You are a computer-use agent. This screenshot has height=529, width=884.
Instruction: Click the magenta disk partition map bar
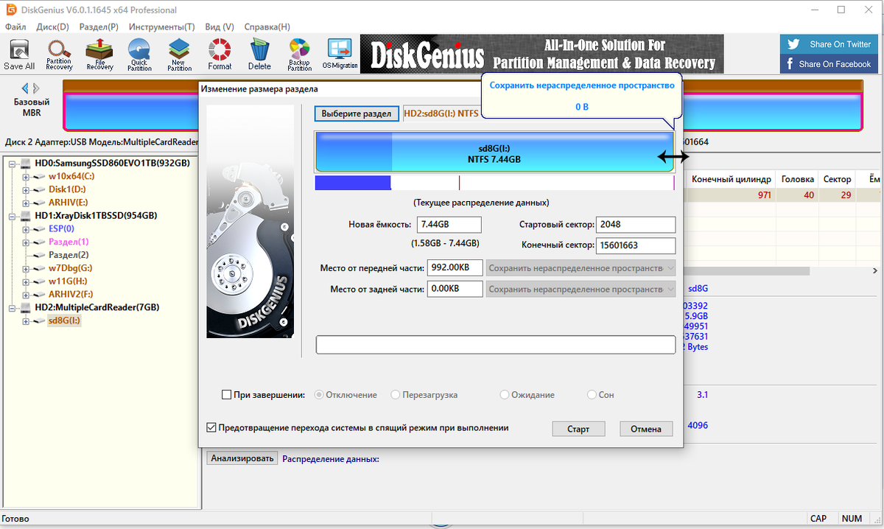click(463, 113)
